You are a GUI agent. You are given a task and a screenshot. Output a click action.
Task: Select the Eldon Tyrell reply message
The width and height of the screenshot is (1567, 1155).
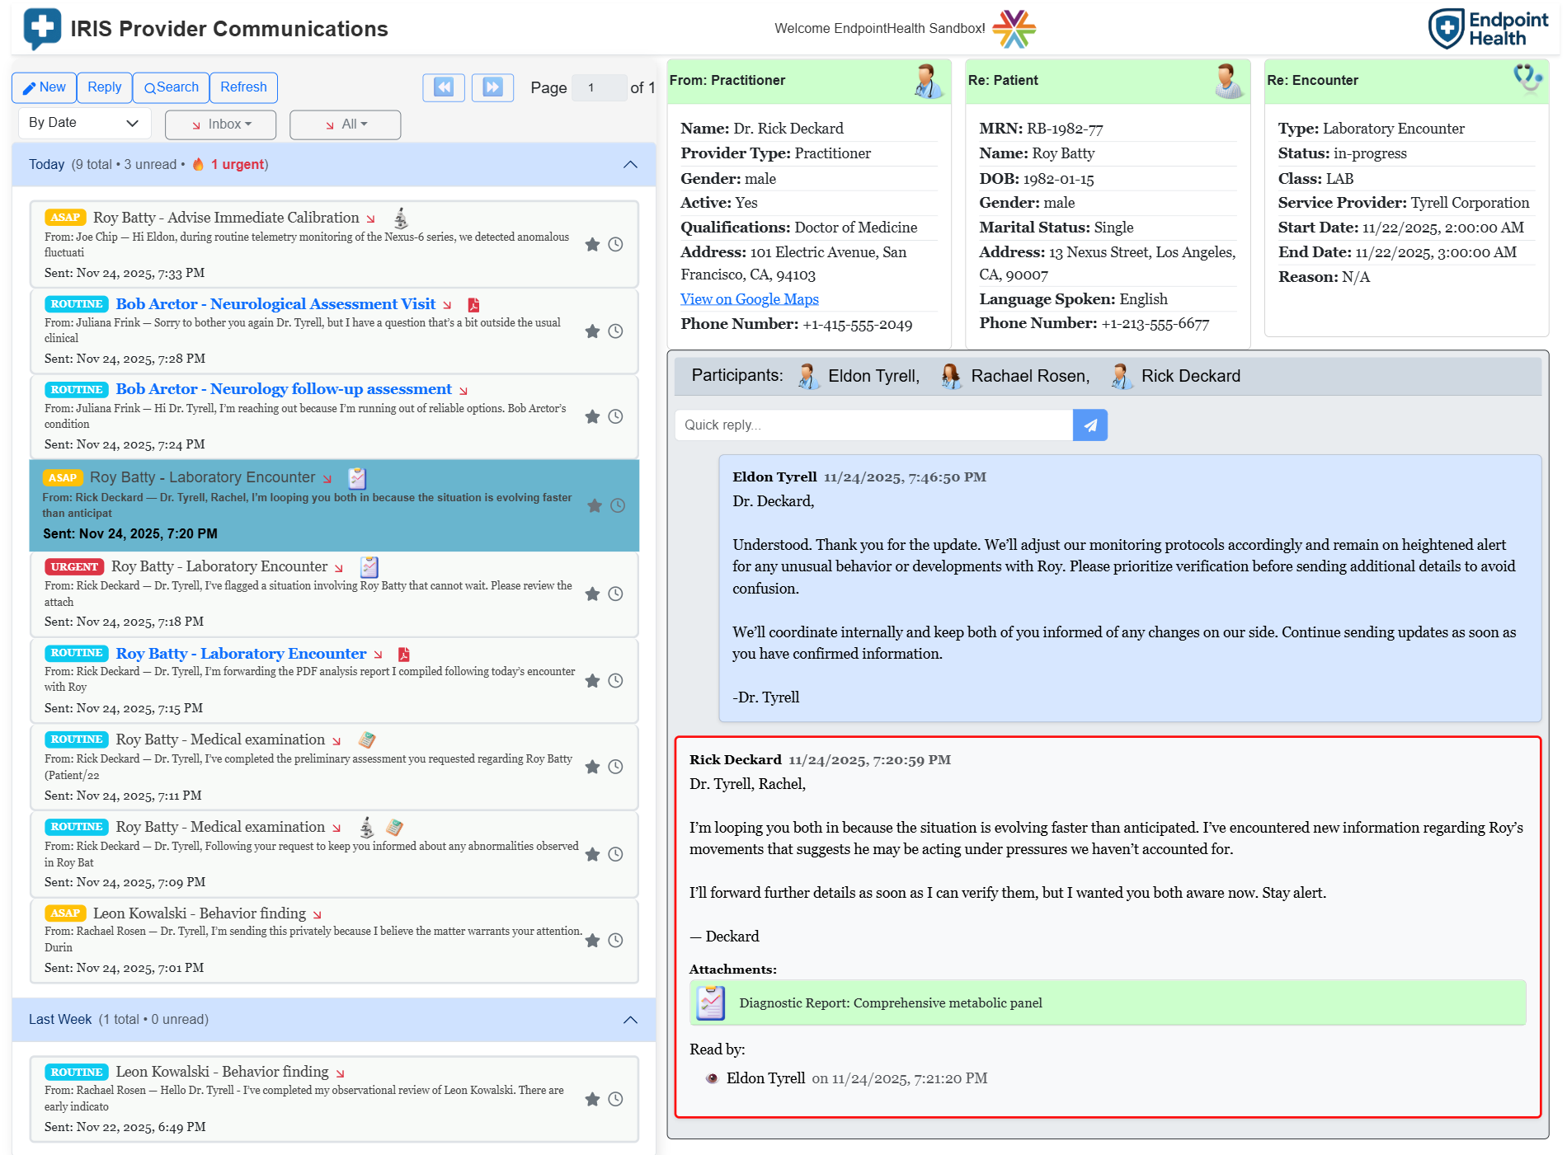tap(1130, 589)
